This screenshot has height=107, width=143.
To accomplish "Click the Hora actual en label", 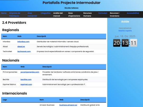I will [x=125, y=28].
